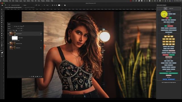
Task: Click the link layers icon in Layers panel
Action: coord(29,76)
